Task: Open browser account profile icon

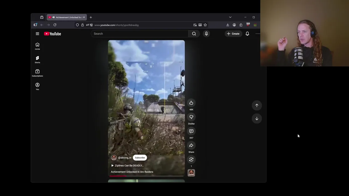Action: 234,25
